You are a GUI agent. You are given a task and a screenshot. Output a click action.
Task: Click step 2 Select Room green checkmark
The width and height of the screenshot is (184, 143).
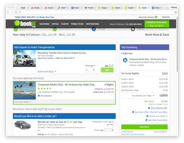point(55,29)
